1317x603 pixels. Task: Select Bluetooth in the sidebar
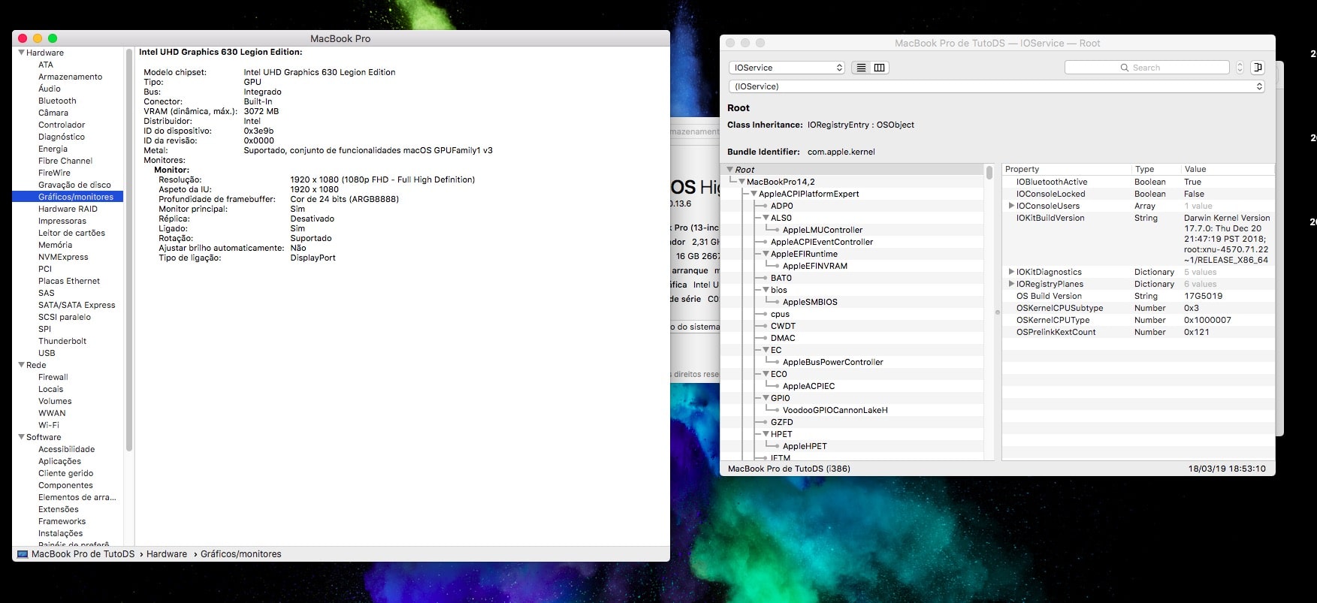pyautogui.click(x=57, y=101)
